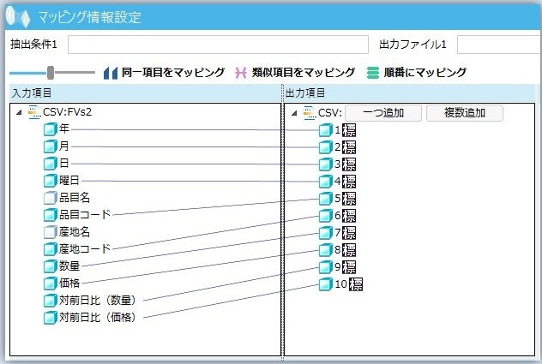This screenshot has width=542, height=364.
Task: Select the 年 input item label
Action: point(64,128)
